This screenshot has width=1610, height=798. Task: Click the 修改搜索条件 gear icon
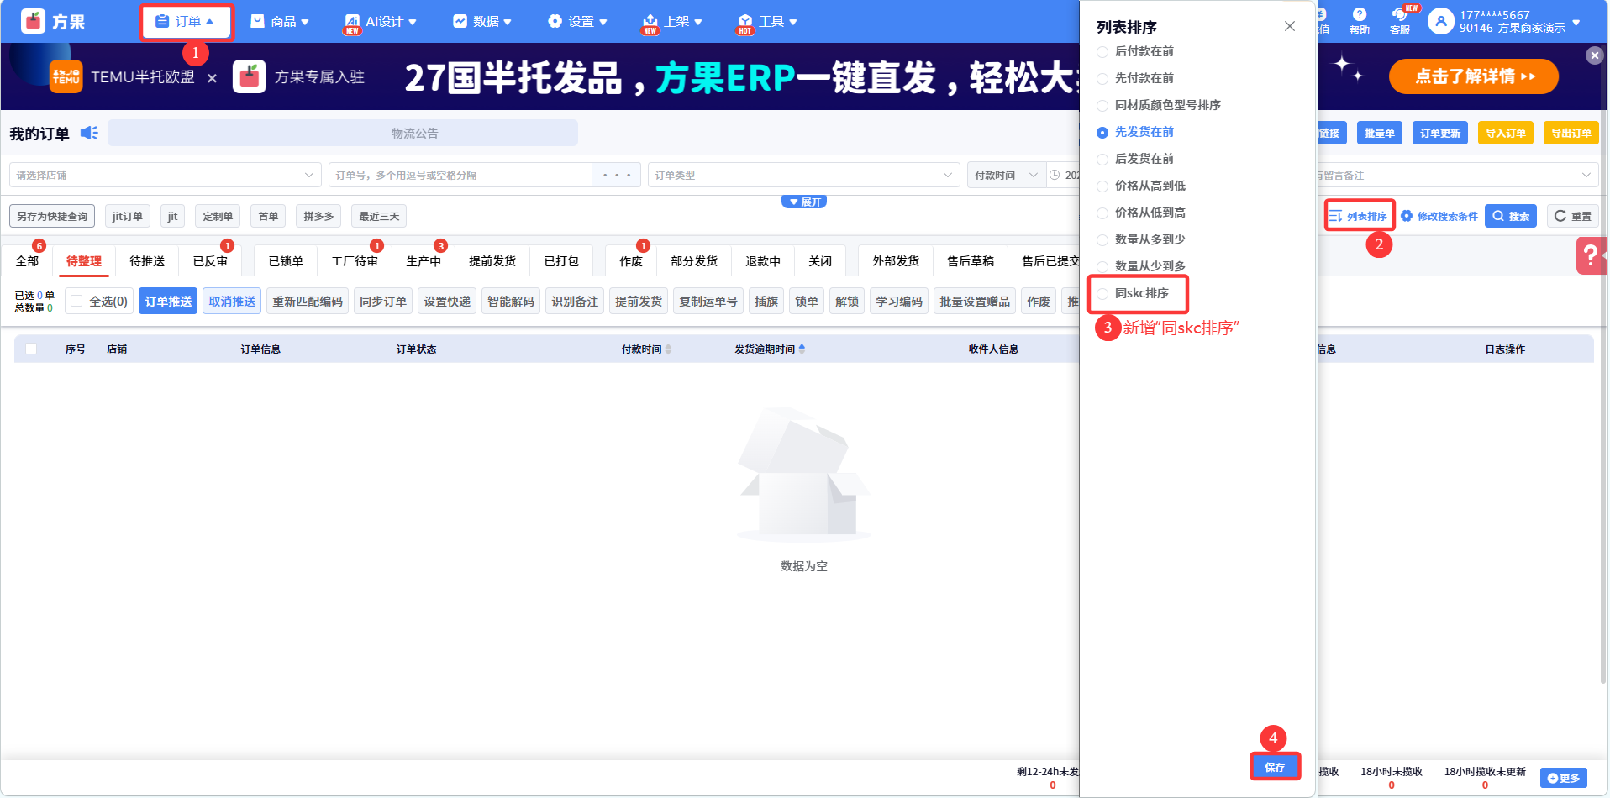point(1407,216)
